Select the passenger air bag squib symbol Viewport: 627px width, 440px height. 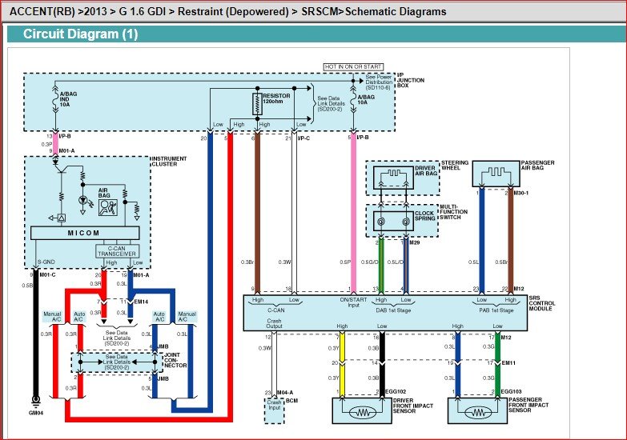pyautogui.click(x=496, y=174)
